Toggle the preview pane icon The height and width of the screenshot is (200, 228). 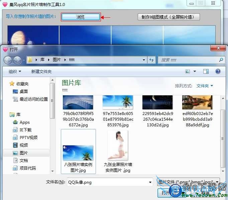206,71
